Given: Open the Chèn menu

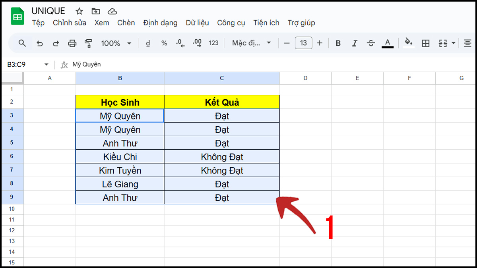Looking at the screenshot, I should (x=126, y=23).
